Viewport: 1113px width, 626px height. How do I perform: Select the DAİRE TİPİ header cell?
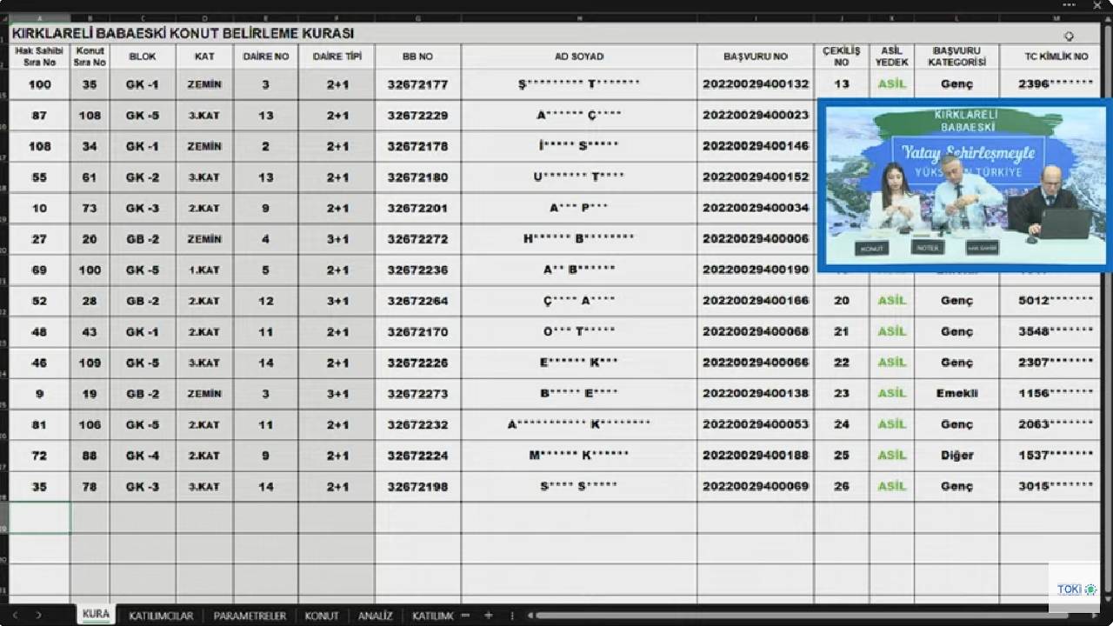coord(337,57)
